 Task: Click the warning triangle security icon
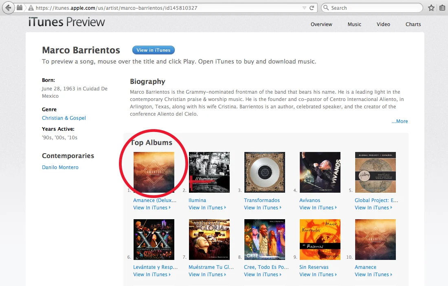tap(31, 8)
